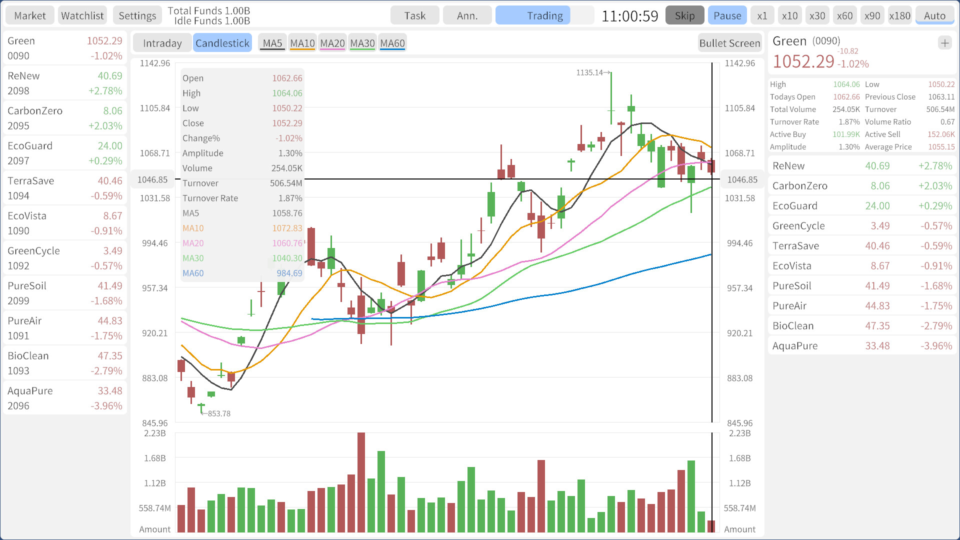Toggle the Bullet Screen feature

coord(729,43)
